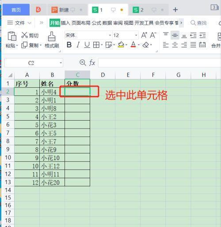This screenshot has height=227, width=221.
Task: Switch to spreadsheet document tab 2
Action: pos(149,10)
